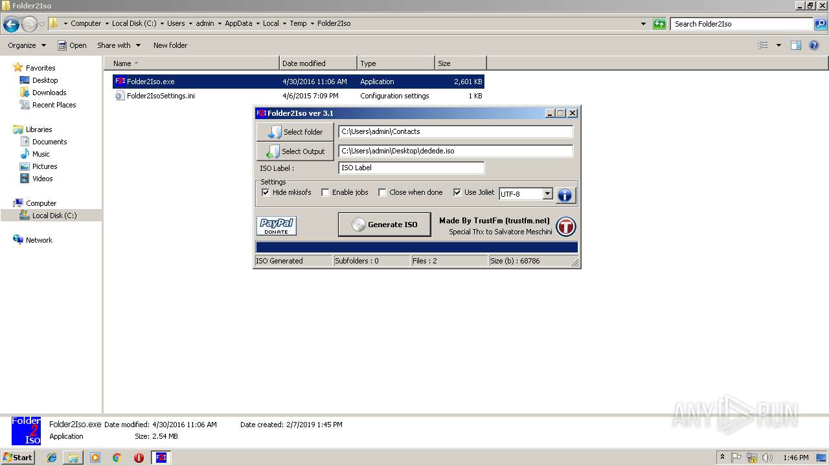Click the Search Folder2Iso box

click(742, 24)
